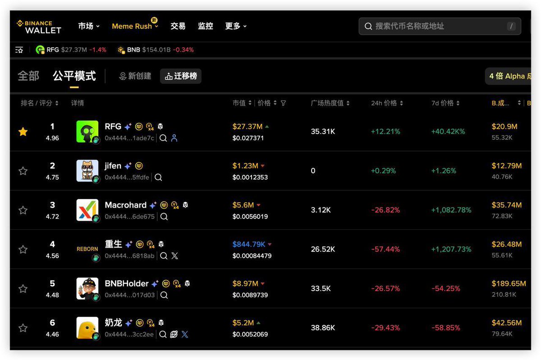Image resolution: width=541 pixels, height=360 pixels.
Task: Favorite the 重生 token star
Action: click(x=23, y=249)
